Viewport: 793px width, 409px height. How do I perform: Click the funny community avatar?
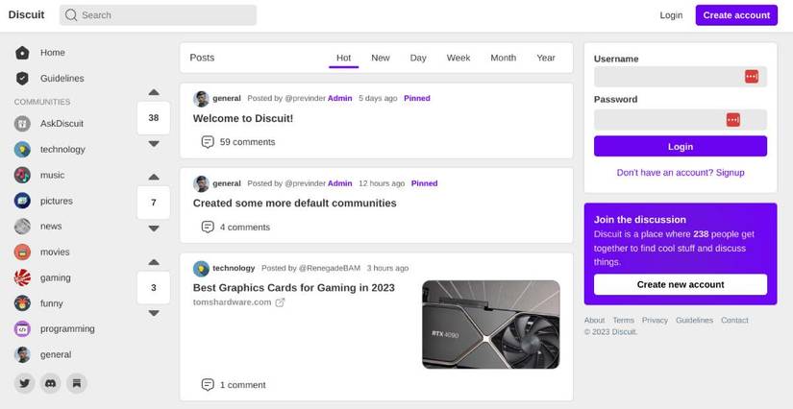(22, 303)
